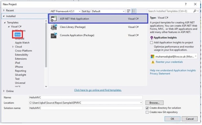Click the search magnifier icon
The height and width of the screenshot is (125, 202).
pyautogui.click(x=195, y=11)
